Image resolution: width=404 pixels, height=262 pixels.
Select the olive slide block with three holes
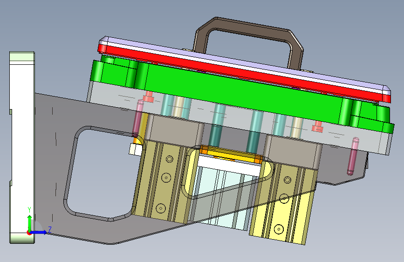tap(164, 182)
